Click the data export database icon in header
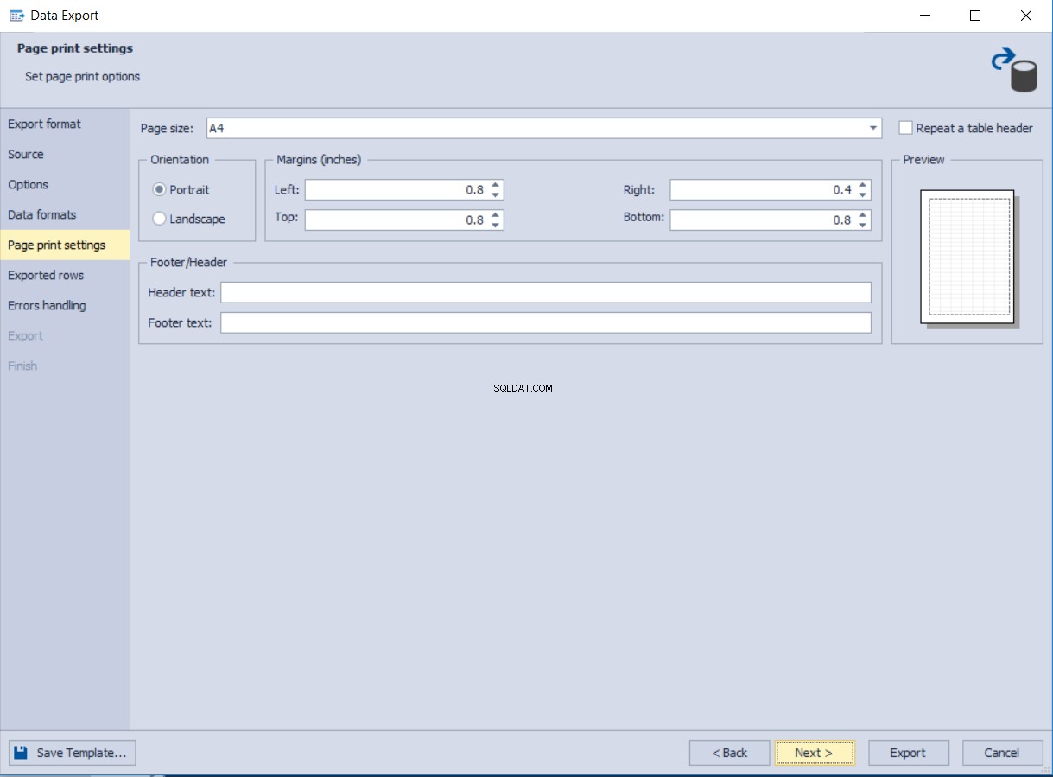Viewport: 1053px width, 777px height. pos(1014,70)
